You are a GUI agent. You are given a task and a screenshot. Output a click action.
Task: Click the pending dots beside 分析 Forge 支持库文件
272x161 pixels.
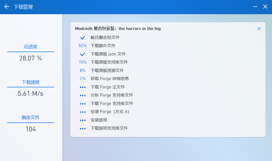pyautogui.click(x=83, y=95)
